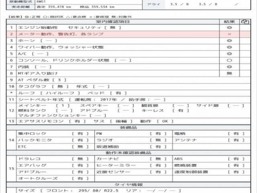Click the MTギア入り抜け item

click(x=38, y=73)
